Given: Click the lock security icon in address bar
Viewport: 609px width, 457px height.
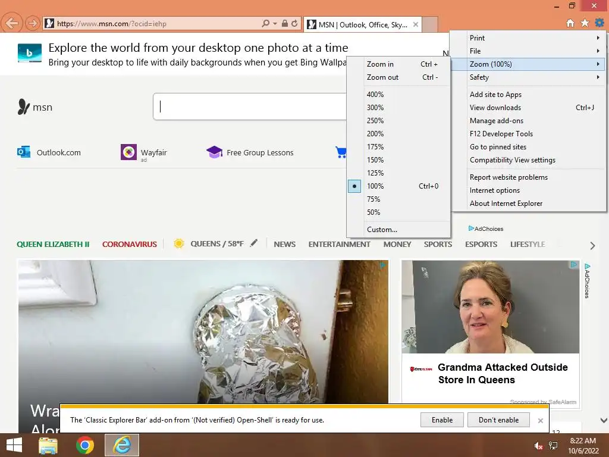Looking at the screenshot, I should pos(285,23).
